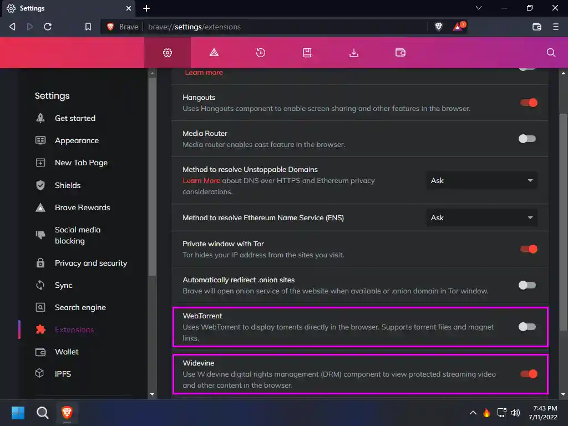Open the wallet icon beside the menu

point(536,27)
